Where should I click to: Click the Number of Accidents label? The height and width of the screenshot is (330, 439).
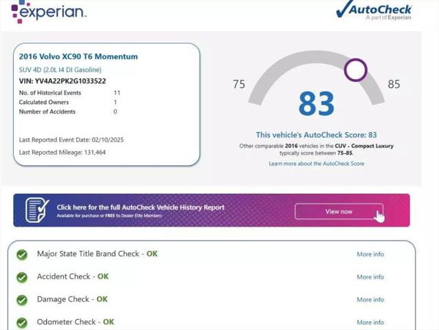[x=47, y=111]
